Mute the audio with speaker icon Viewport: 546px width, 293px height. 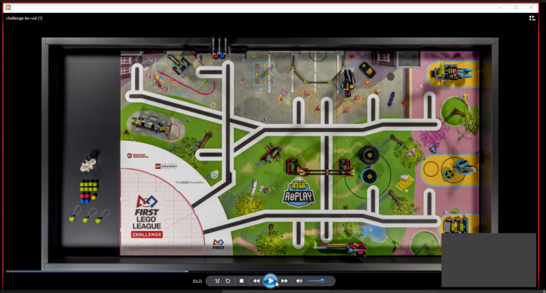pos(299,281)
